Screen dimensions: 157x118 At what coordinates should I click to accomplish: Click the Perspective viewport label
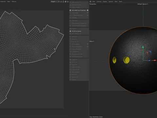pyautogui.click(x=93, y=4)
